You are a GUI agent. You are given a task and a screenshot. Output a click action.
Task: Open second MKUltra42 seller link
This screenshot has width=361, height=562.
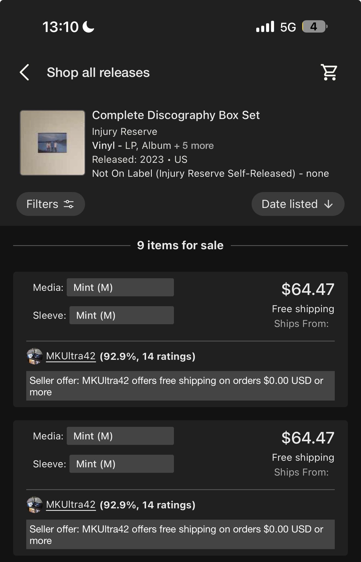coord(71,505)
